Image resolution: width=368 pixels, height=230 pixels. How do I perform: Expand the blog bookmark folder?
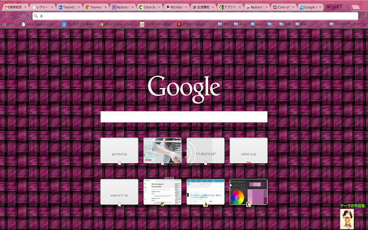point(240,24)
